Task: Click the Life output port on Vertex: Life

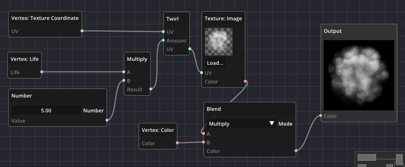Action: coord(41,72)
